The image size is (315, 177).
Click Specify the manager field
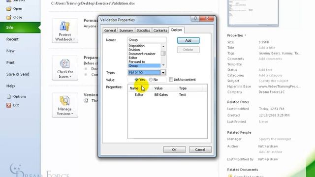coord(275,139)
